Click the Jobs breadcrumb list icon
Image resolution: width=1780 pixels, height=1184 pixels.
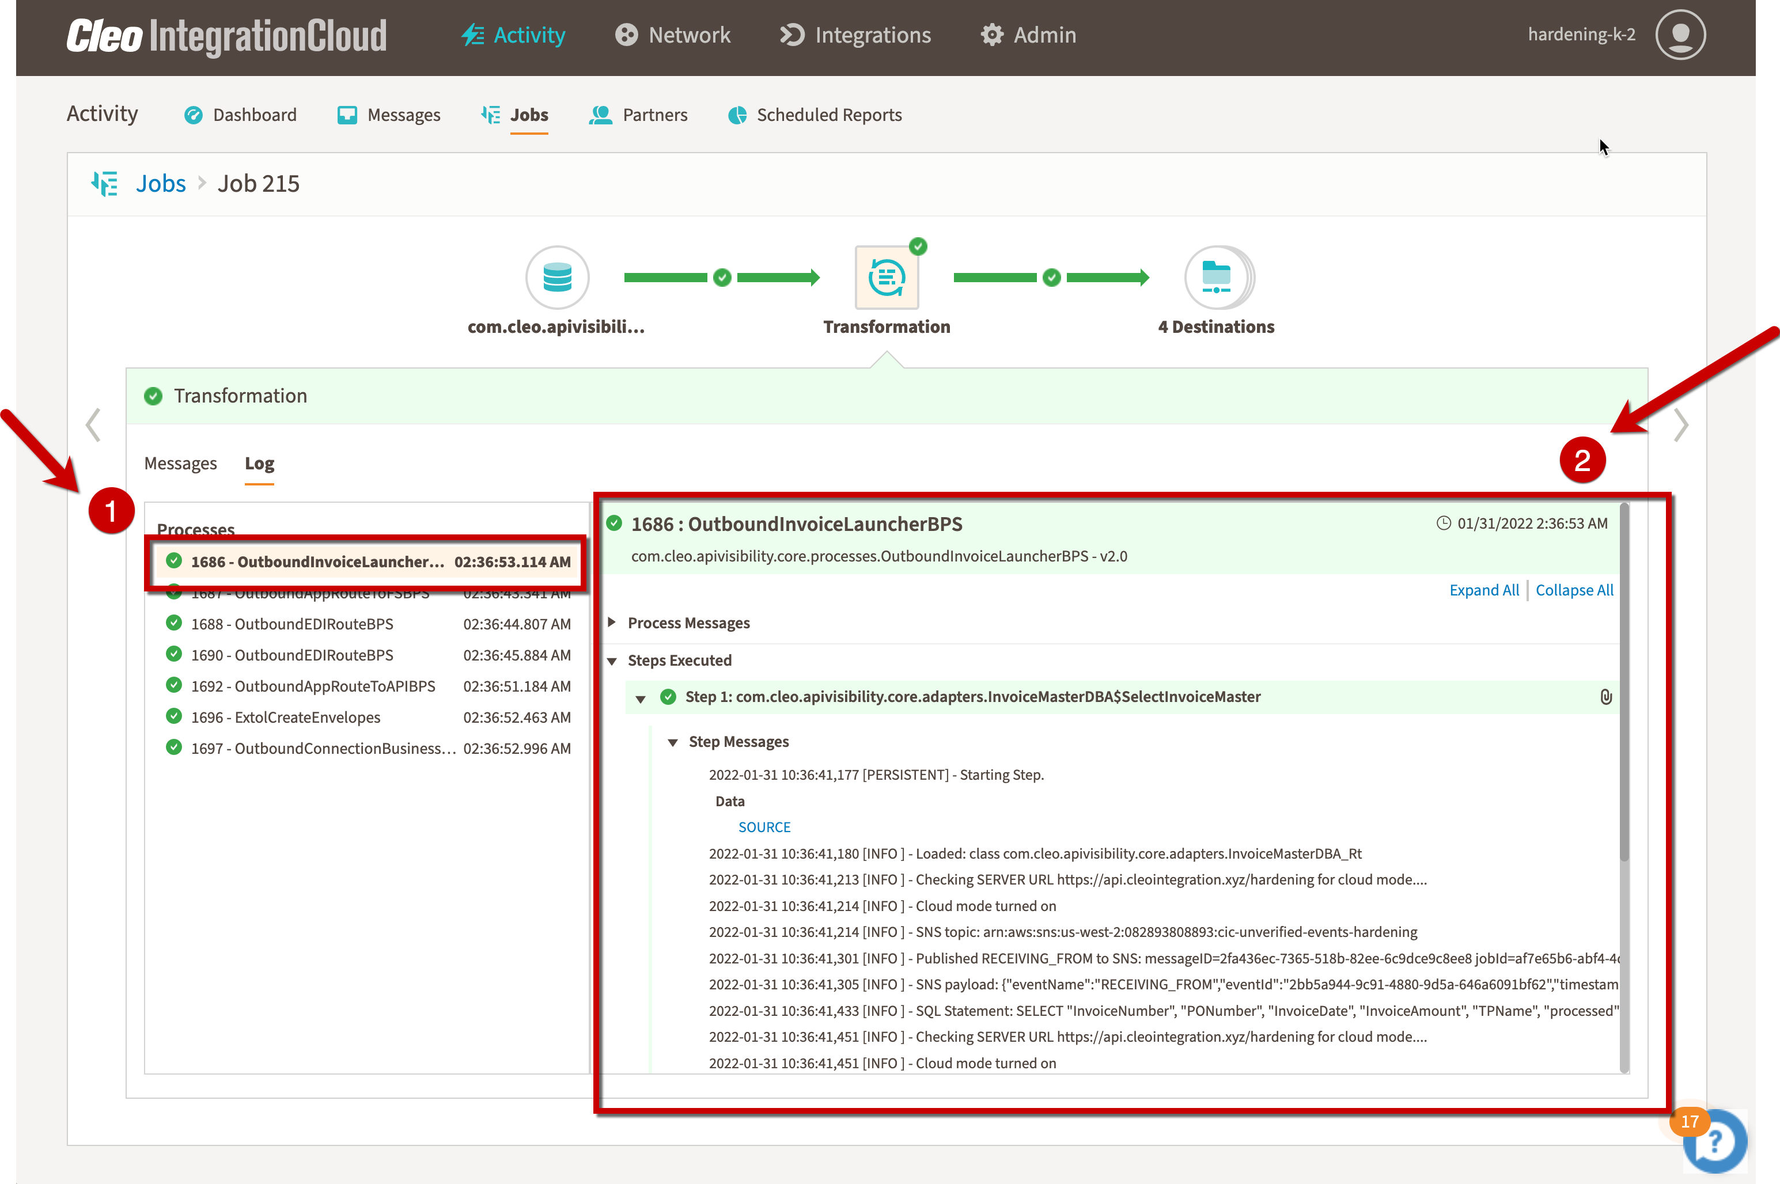[104, 184]
